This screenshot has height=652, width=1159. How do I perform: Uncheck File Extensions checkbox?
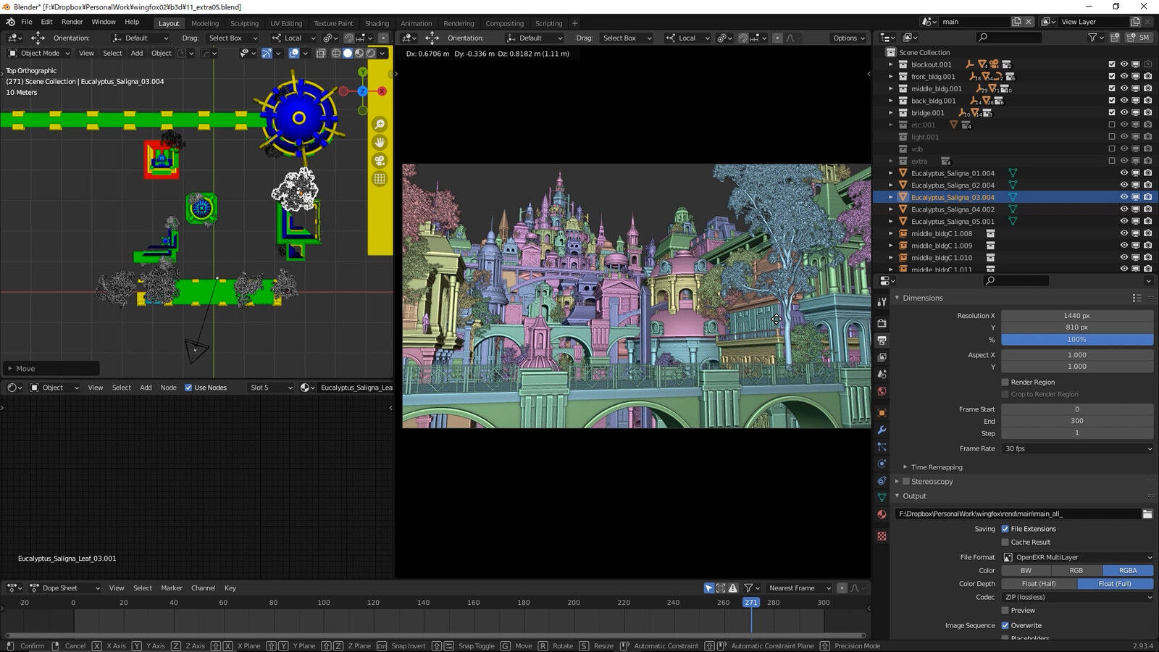coord(1005,529)
